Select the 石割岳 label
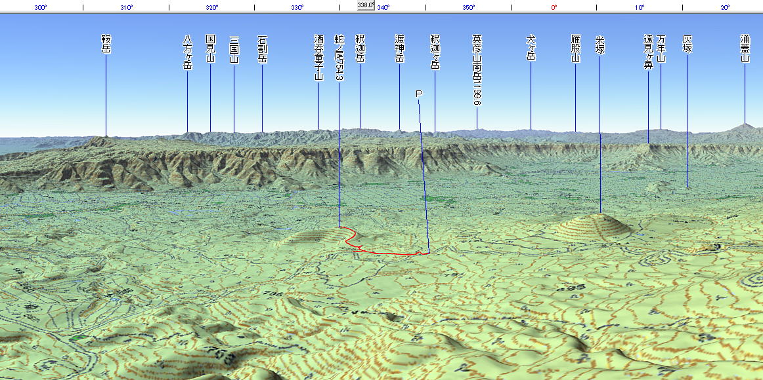The height and width of the screenshot is (380, 763). (x=262, y=48)
